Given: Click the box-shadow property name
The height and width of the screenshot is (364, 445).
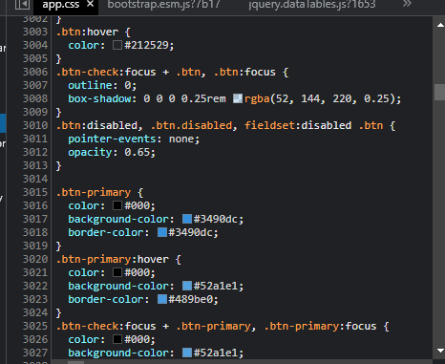Looking at the screenshot, I should pos(99,98).
